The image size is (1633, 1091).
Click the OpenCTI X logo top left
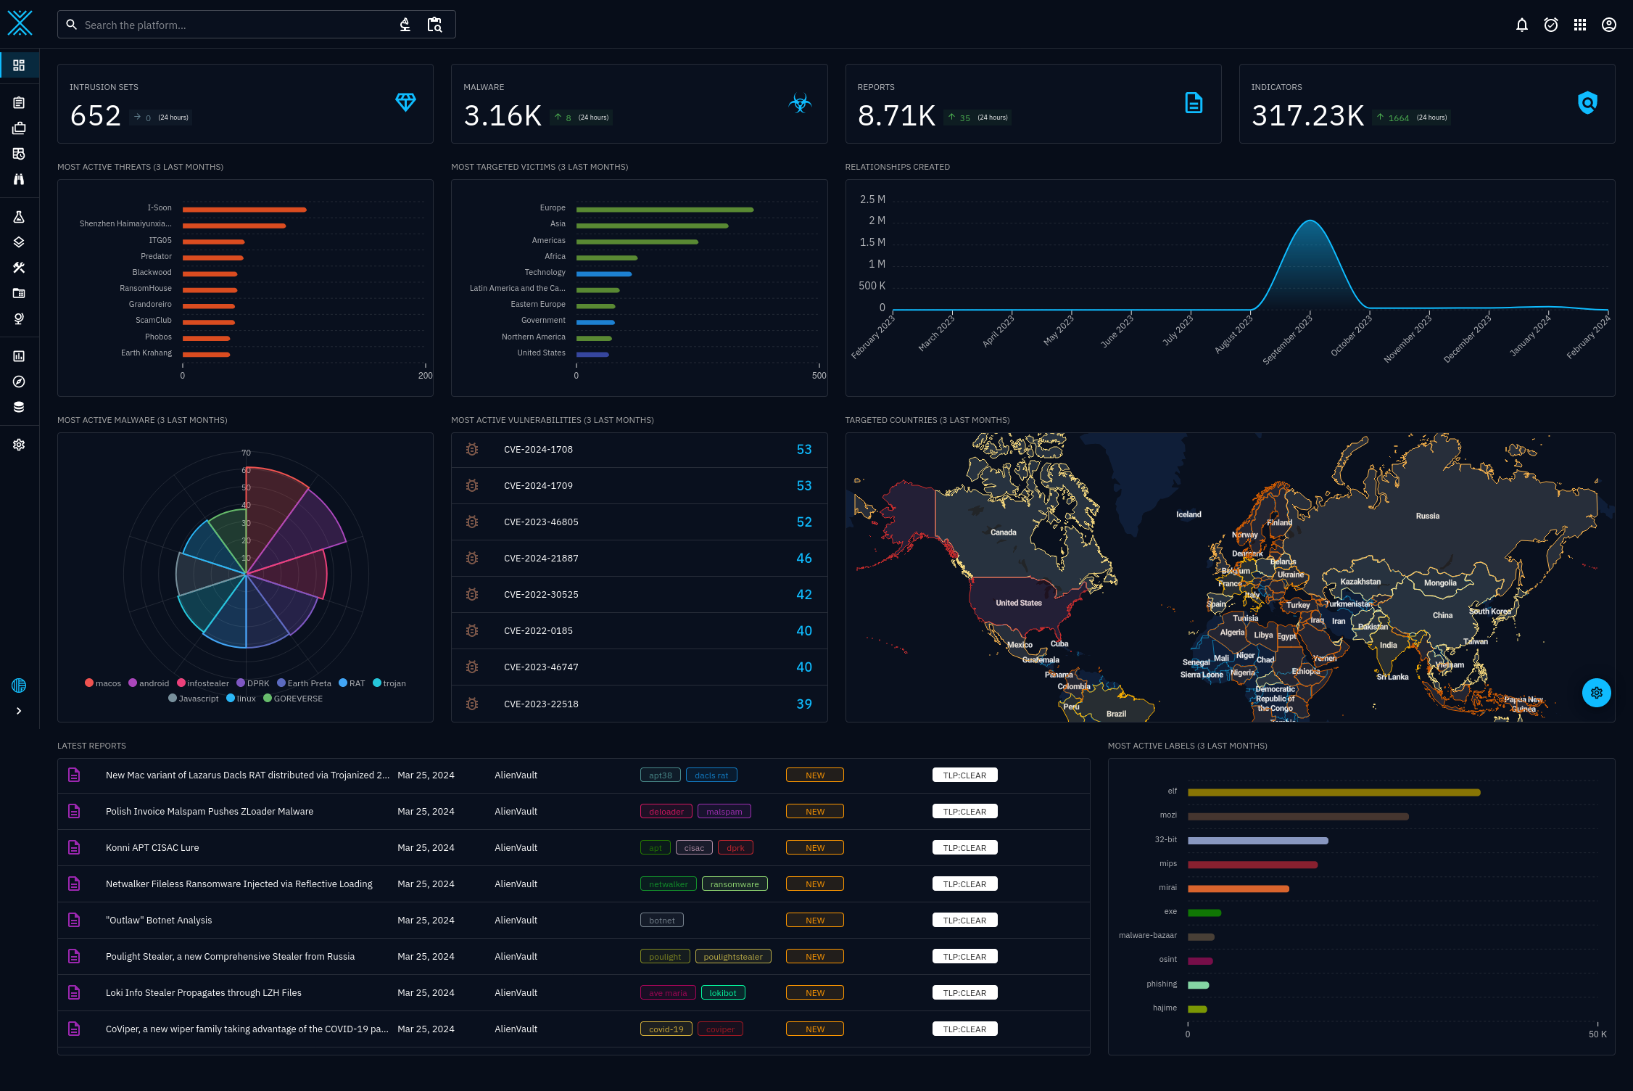[20, 23]
